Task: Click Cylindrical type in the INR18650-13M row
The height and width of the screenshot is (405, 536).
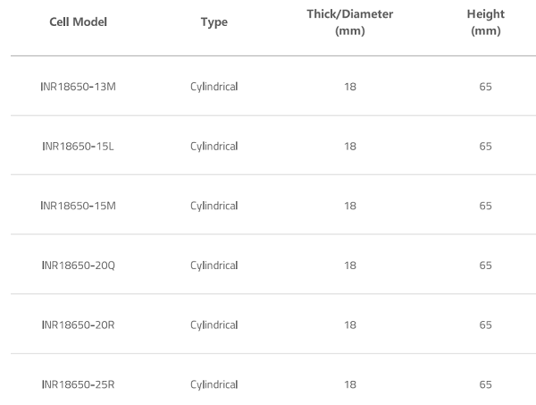Action: click(x=214, y=87)
